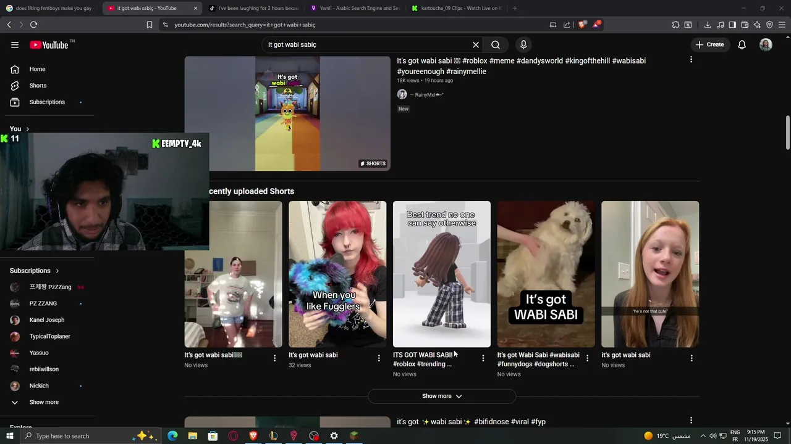Open Opera GX from the taskbar
Image resolution: width=791 pixels, height=444 pixels.
point(233,436)
